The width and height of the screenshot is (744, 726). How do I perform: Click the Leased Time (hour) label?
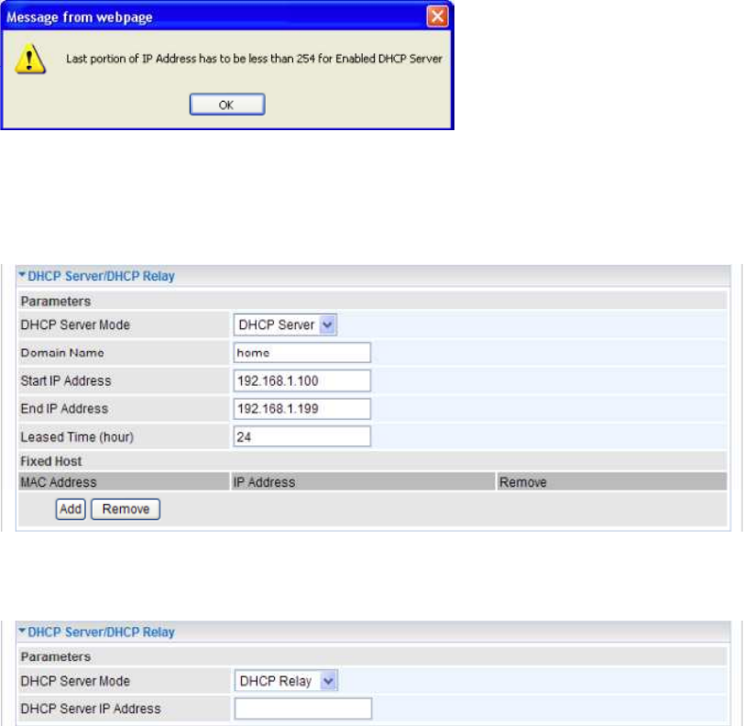(77, 437)
